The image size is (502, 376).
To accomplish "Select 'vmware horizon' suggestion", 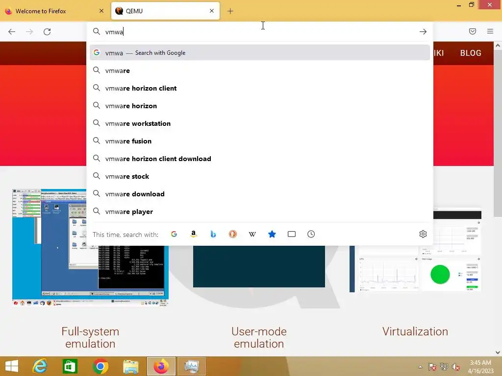I will (x=260, y=106).
